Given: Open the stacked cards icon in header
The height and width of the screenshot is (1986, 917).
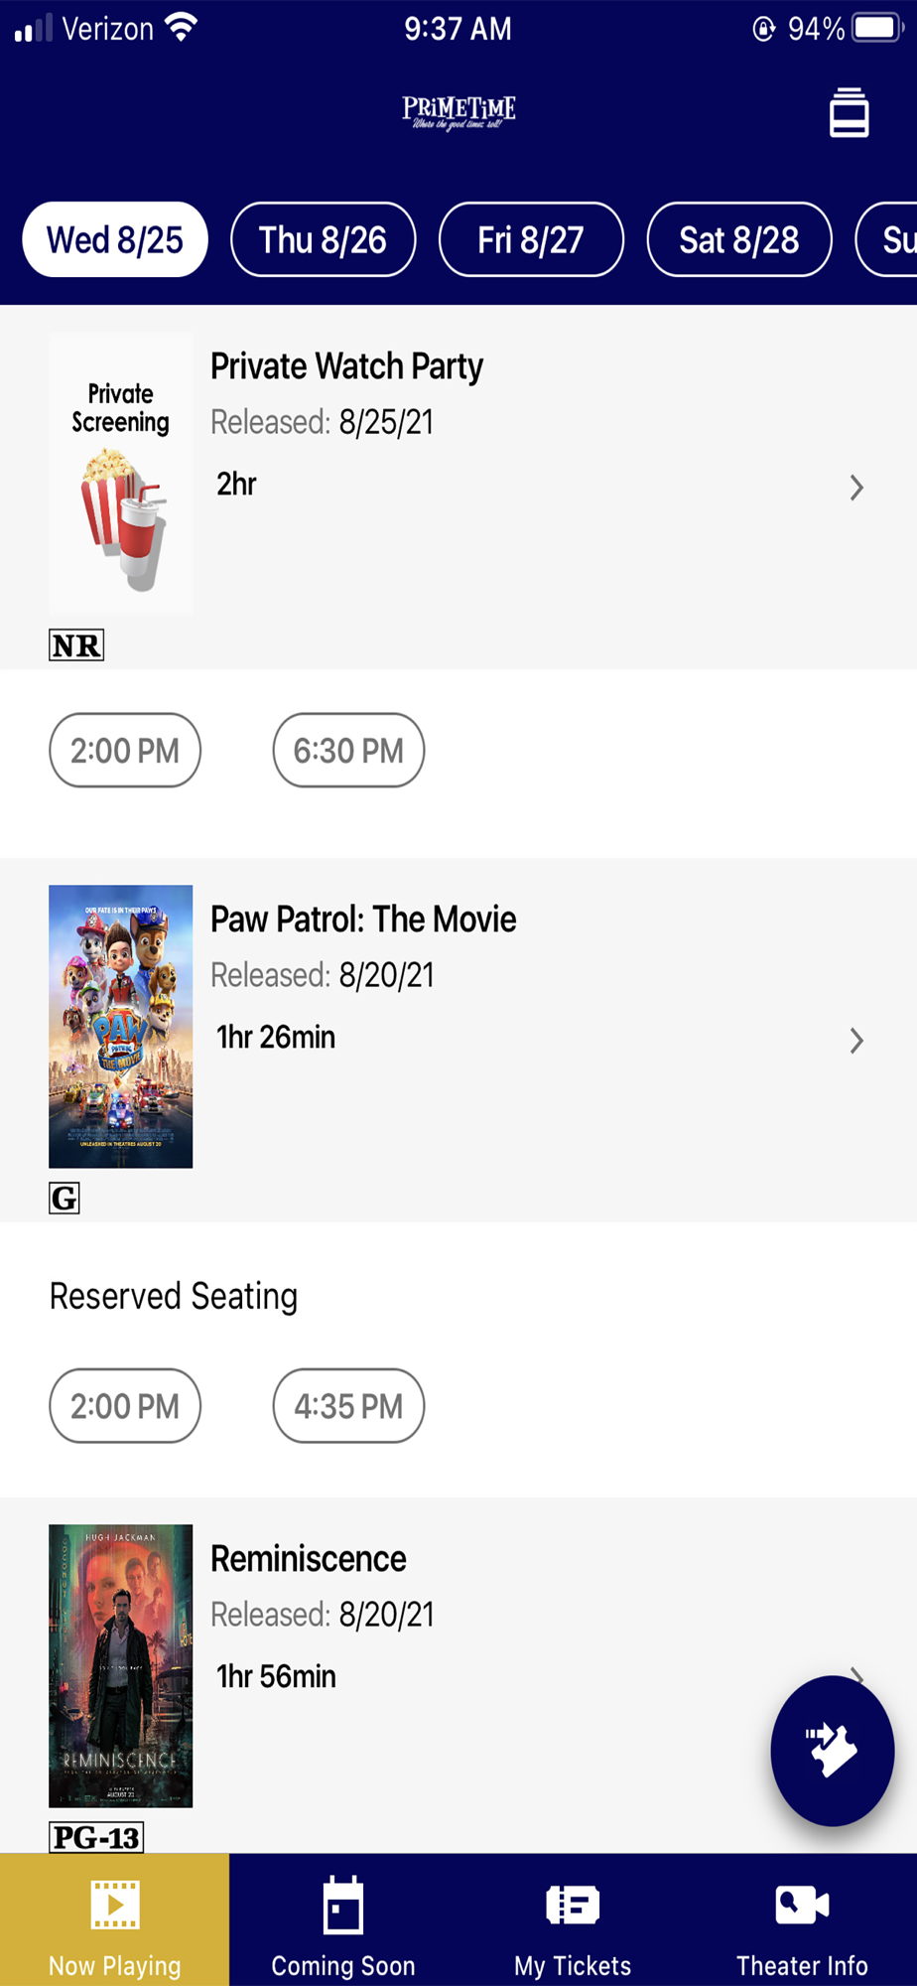Looking at the screenshot, I should point(849,113).
